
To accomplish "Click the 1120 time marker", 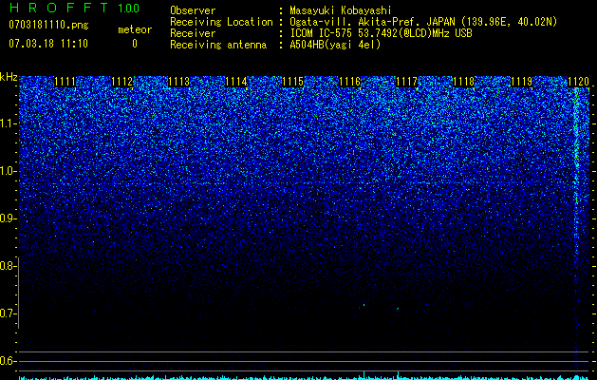I will tap(578, 82).
